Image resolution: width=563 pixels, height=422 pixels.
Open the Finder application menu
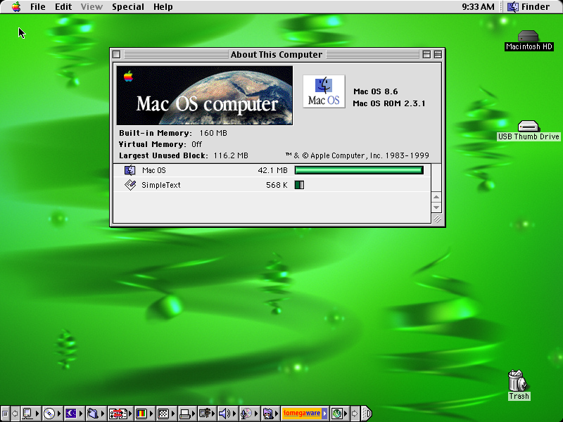(529, 7)
